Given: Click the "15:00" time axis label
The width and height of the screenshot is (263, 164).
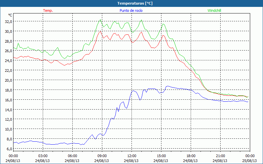Looking at the screenshot, I should pos(161,156).
